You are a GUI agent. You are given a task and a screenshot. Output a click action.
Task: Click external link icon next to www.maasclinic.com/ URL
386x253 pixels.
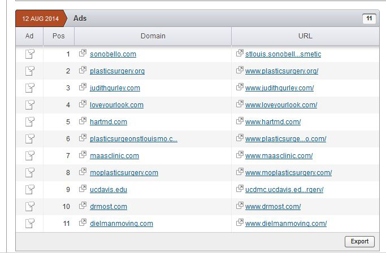point(240,155)
